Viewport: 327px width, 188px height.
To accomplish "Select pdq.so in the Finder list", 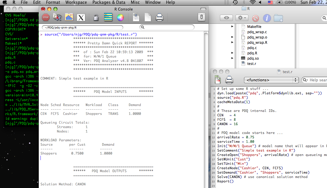I will pos(253,58).
